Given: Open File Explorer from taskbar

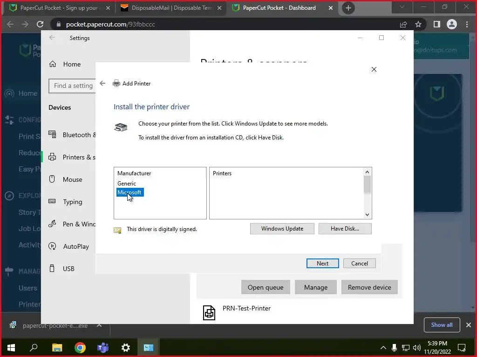Looking at the screenshot, I should click(x=57, y=348).
